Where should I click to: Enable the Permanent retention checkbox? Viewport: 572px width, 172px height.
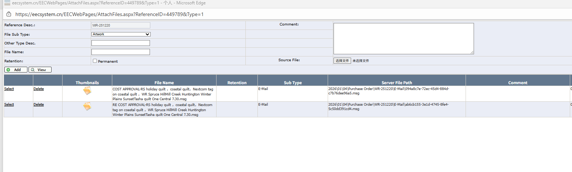[x=95, y=61]
